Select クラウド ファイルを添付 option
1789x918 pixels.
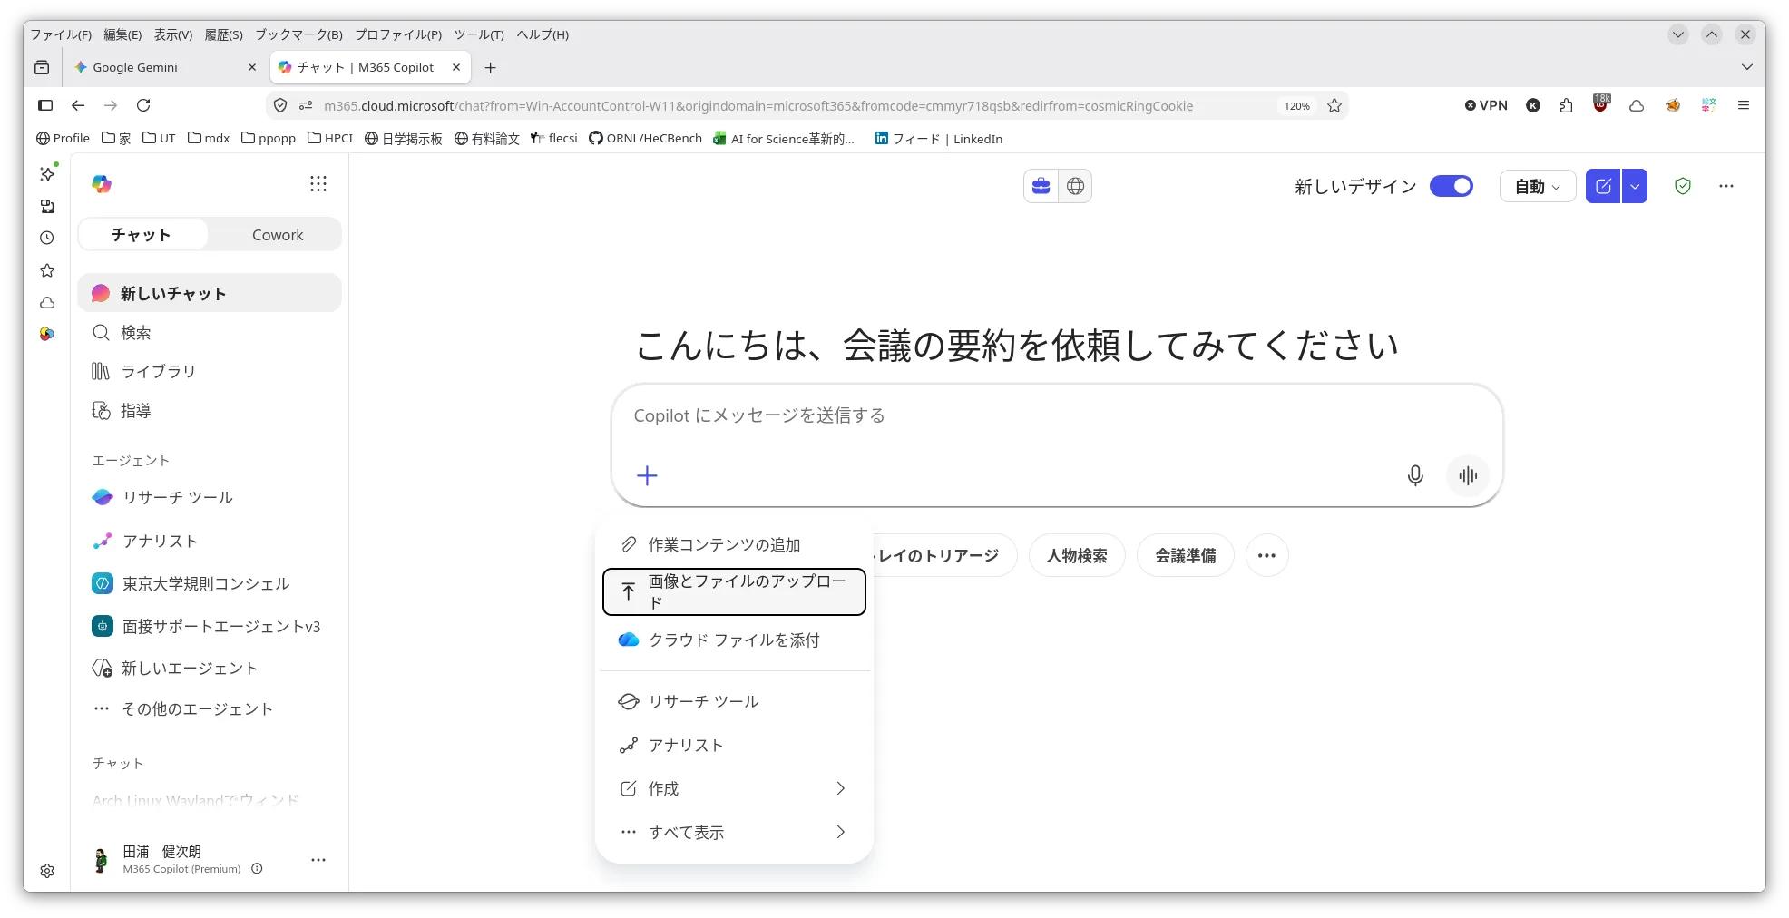pyautogui.click(x=734, y=640)
